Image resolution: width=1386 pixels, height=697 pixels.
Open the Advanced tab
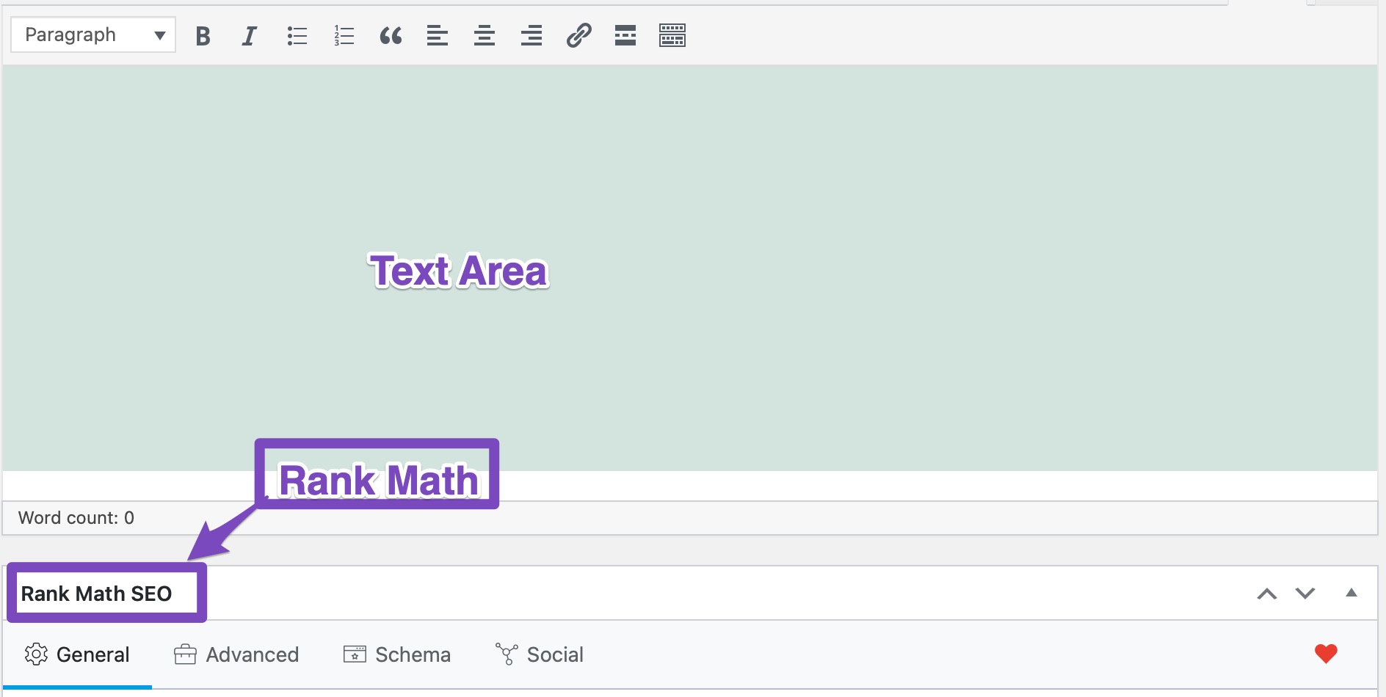[x=236, y=654]
